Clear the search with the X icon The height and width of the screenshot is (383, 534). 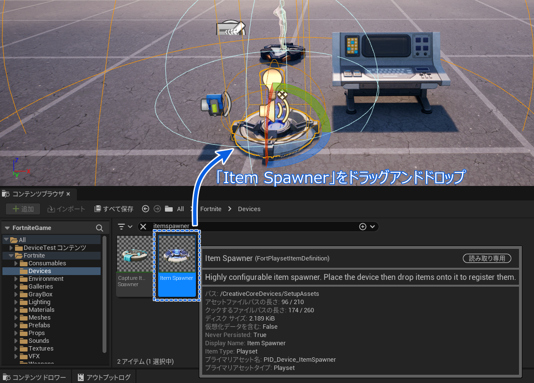pos(143,226)
